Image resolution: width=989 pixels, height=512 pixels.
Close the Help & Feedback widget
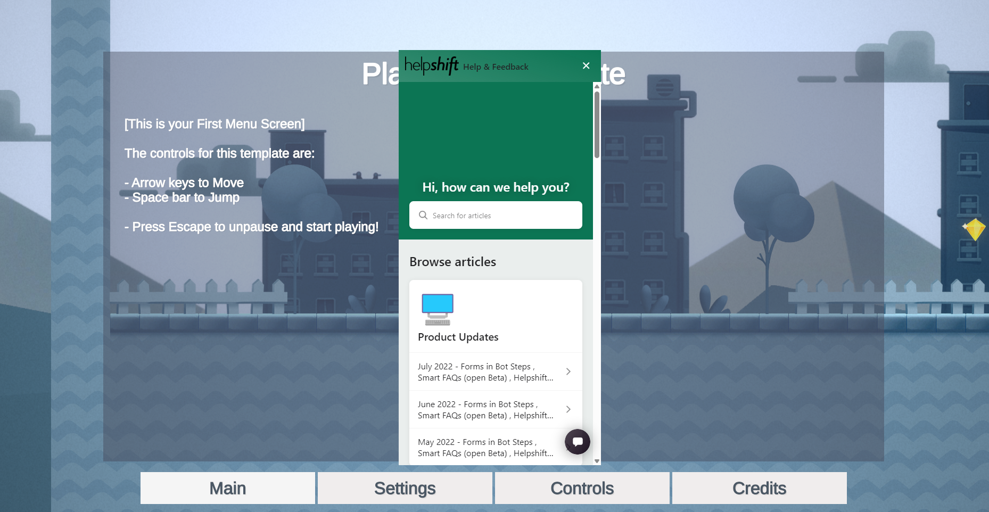click(x=586, y=65)
